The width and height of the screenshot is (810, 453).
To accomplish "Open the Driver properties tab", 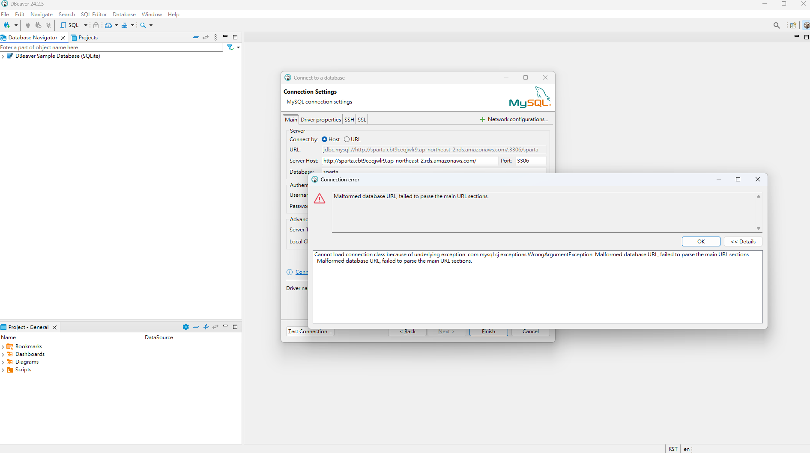I will (321, 120).
